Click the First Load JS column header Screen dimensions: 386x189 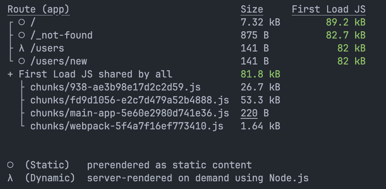point(328,9)
